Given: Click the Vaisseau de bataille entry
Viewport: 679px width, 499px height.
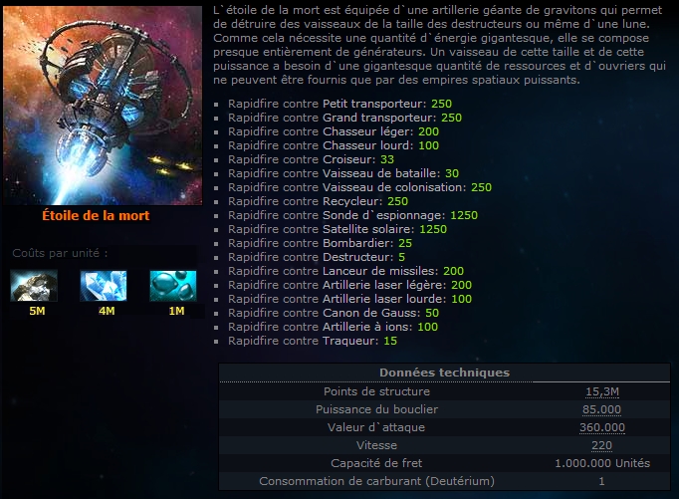Looking at the screenshot, I should (343, 173).
